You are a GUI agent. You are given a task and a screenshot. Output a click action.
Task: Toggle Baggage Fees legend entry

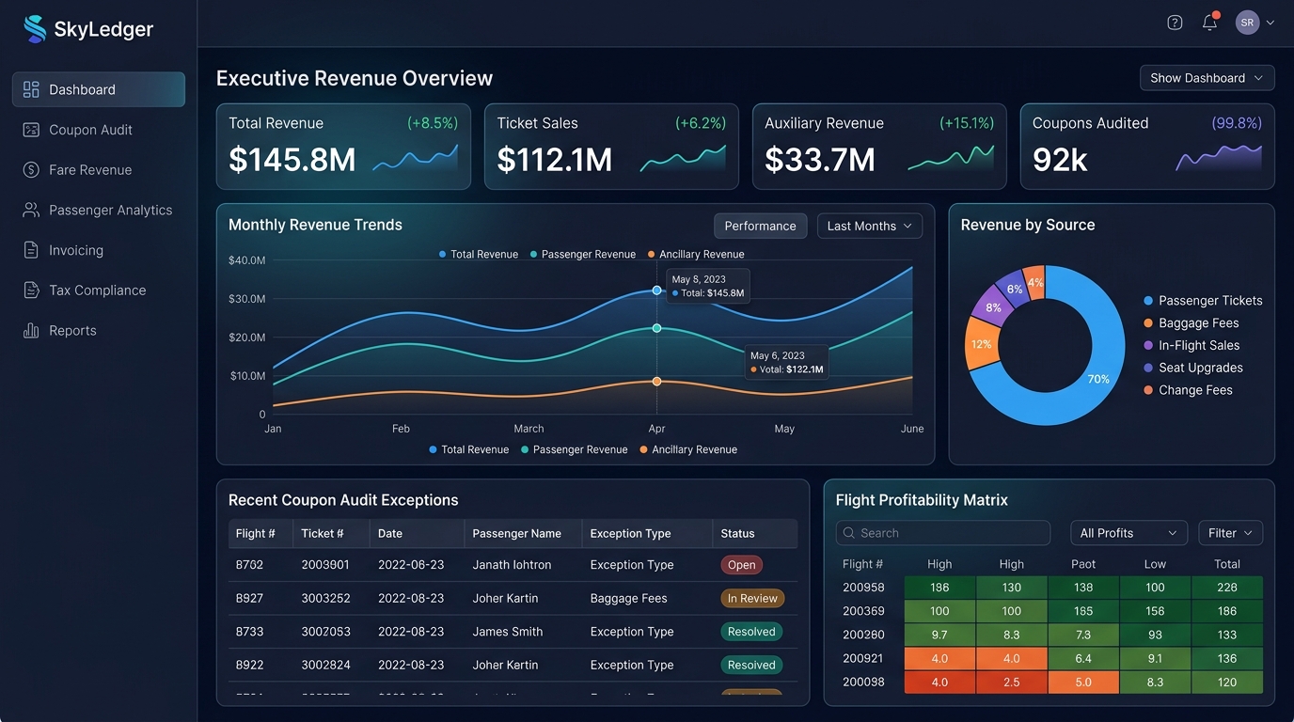pyautogui.click(x=1191, y=323)
